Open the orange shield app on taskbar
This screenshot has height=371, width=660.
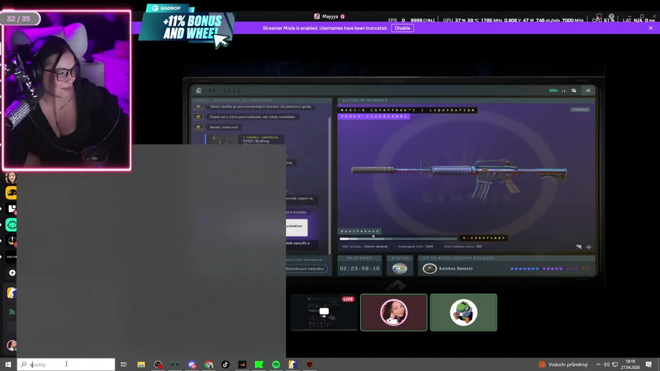(x=309, y=364)
